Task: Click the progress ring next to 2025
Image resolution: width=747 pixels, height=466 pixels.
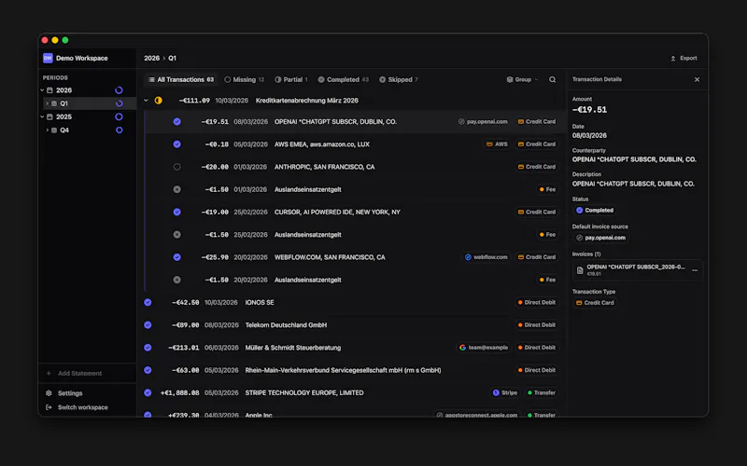Action: [120, 116]
